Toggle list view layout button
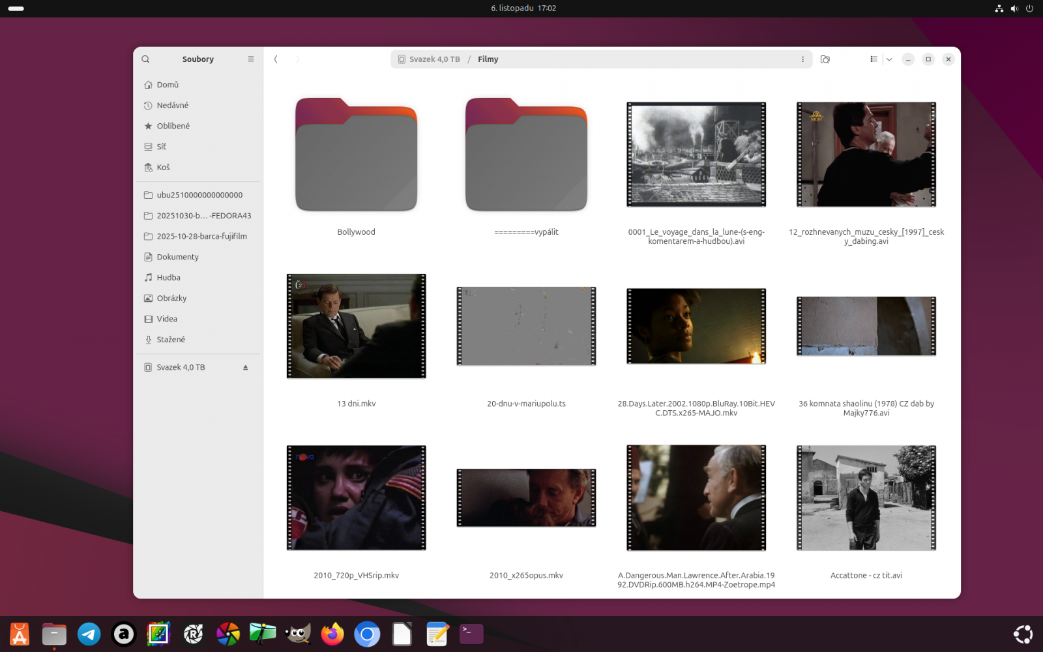The width and height of the screenshot is (1043, 652). point(874,59)
